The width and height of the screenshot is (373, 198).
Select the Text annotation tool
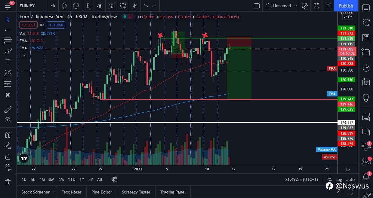pyautogui.click(x=8, y=62)
